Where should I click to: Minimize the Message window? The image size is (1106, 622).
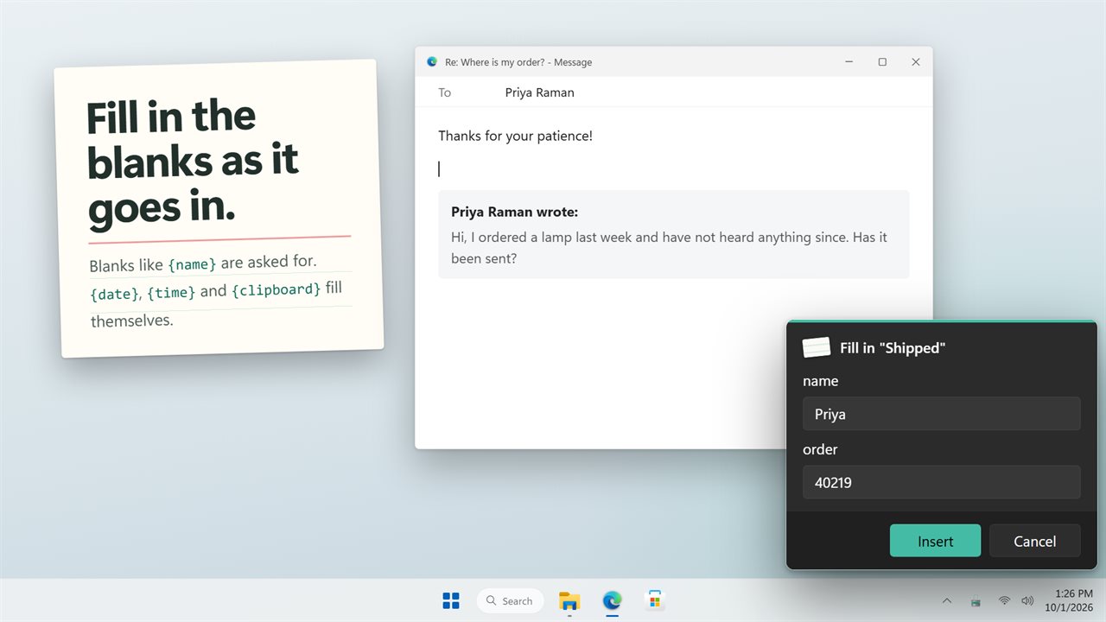[x=849, y=62]
